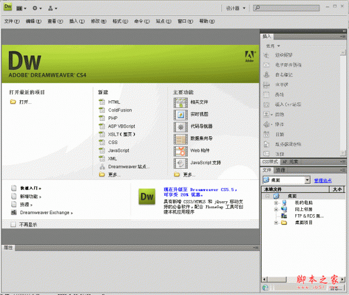Open the 设计器 workspace switcher dropdown
The image size is (349, 295).
click(x=236, y=8)
